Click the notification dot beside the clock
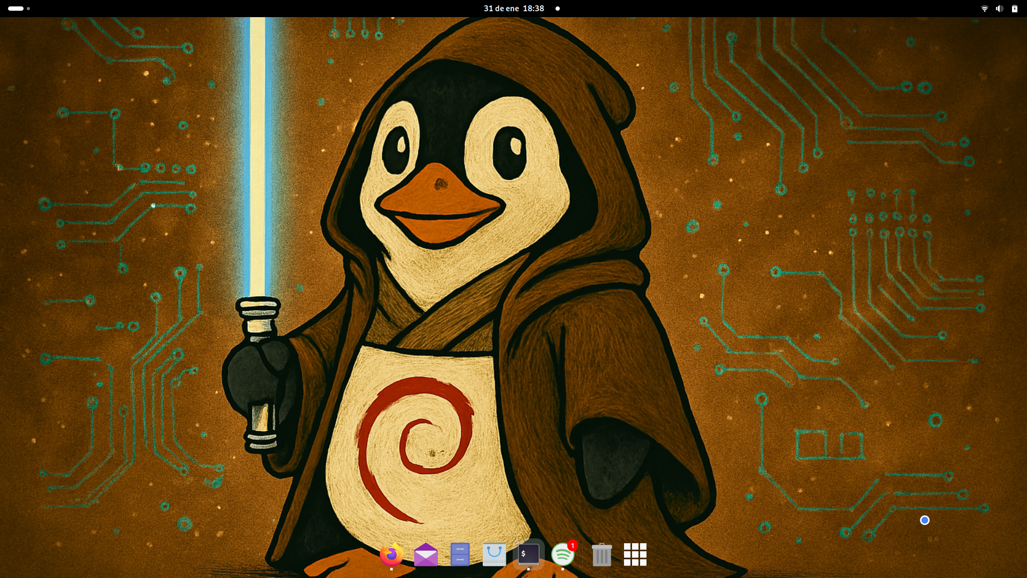The width and height of the screenshot is (1027, 578). (x=558, y=9)
